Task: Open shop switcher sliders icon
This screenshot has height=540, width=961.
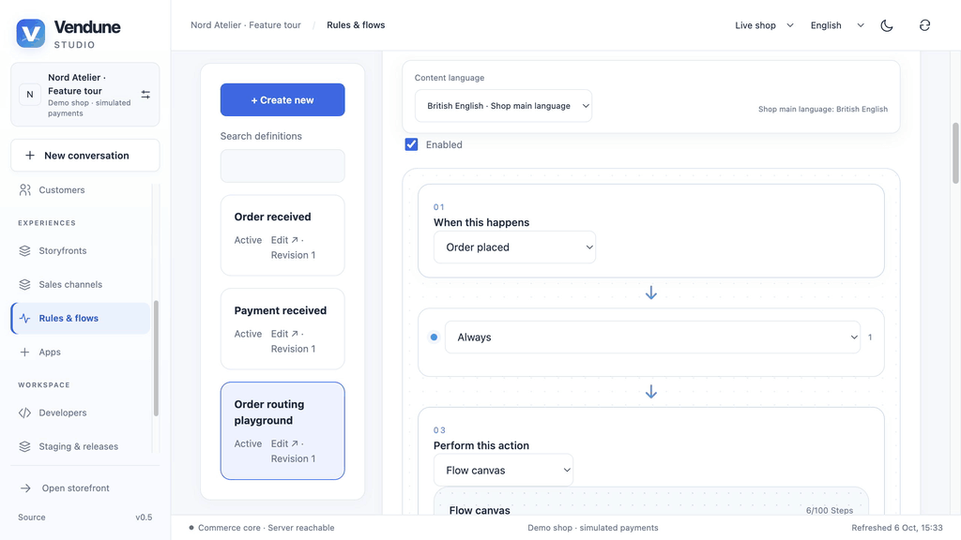Action: [x=145, y=95]
